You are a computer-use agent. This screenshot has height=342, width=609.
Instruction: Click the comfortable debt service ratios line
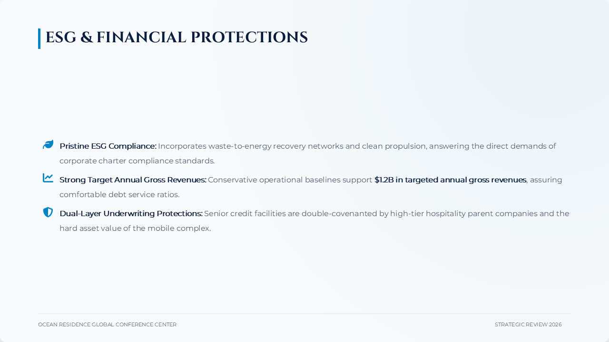(x=119, y=195)
